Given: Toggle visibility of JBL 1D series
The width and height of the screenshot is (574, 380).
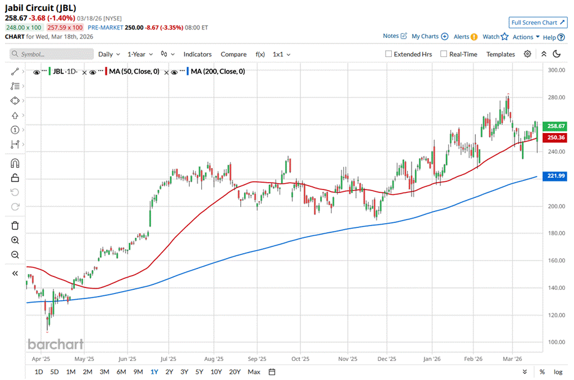Looking at the screenshot, I should coord(36,72).
